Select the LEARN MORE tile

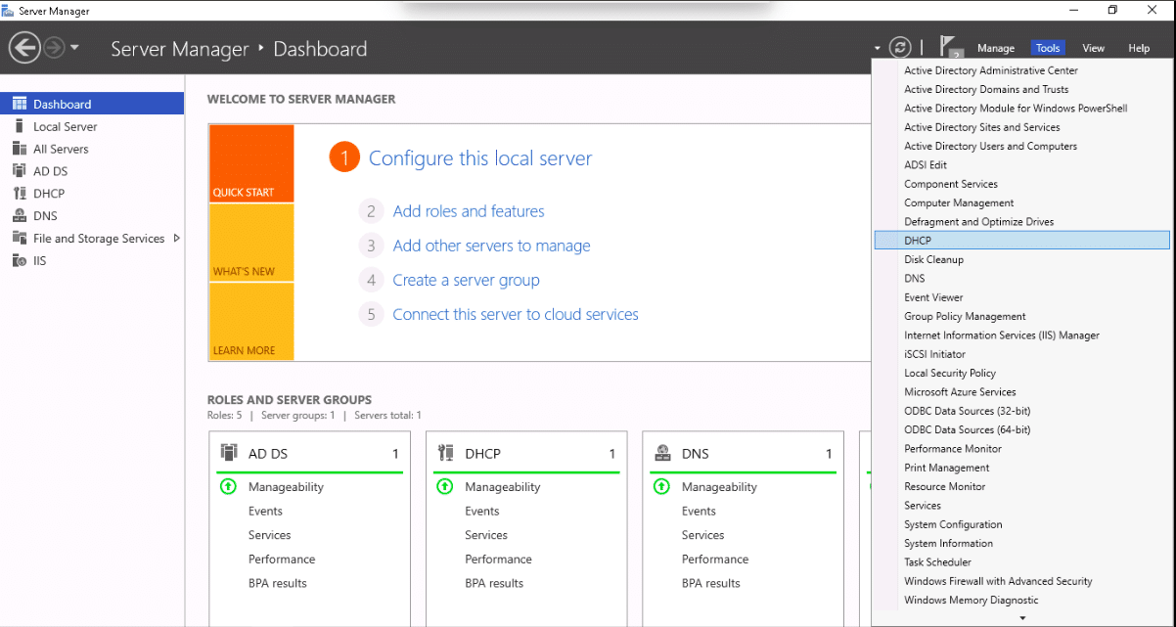point(251,322)
